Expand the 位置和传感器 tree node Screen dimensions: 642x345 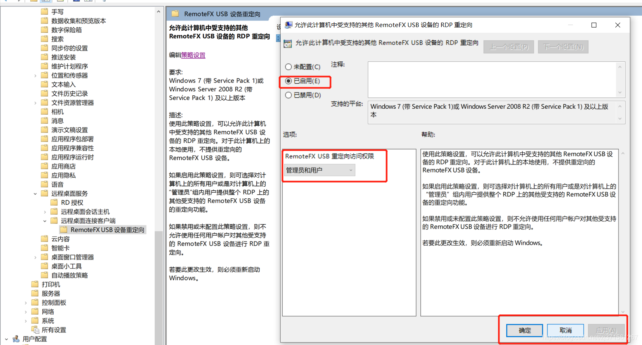click(x=35, y=76)
